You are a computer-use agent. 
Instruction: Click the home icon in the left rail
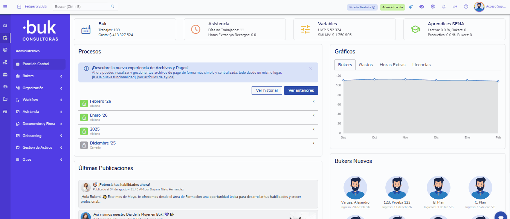click(x=5, y=26)
